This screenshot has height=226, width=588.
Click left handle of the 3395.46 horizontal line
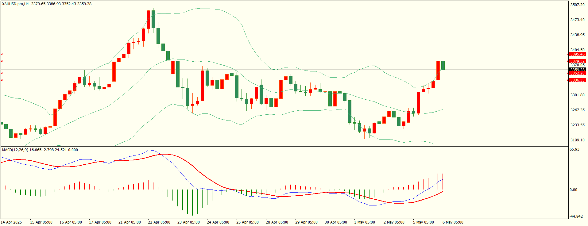[x=2, y=54]
